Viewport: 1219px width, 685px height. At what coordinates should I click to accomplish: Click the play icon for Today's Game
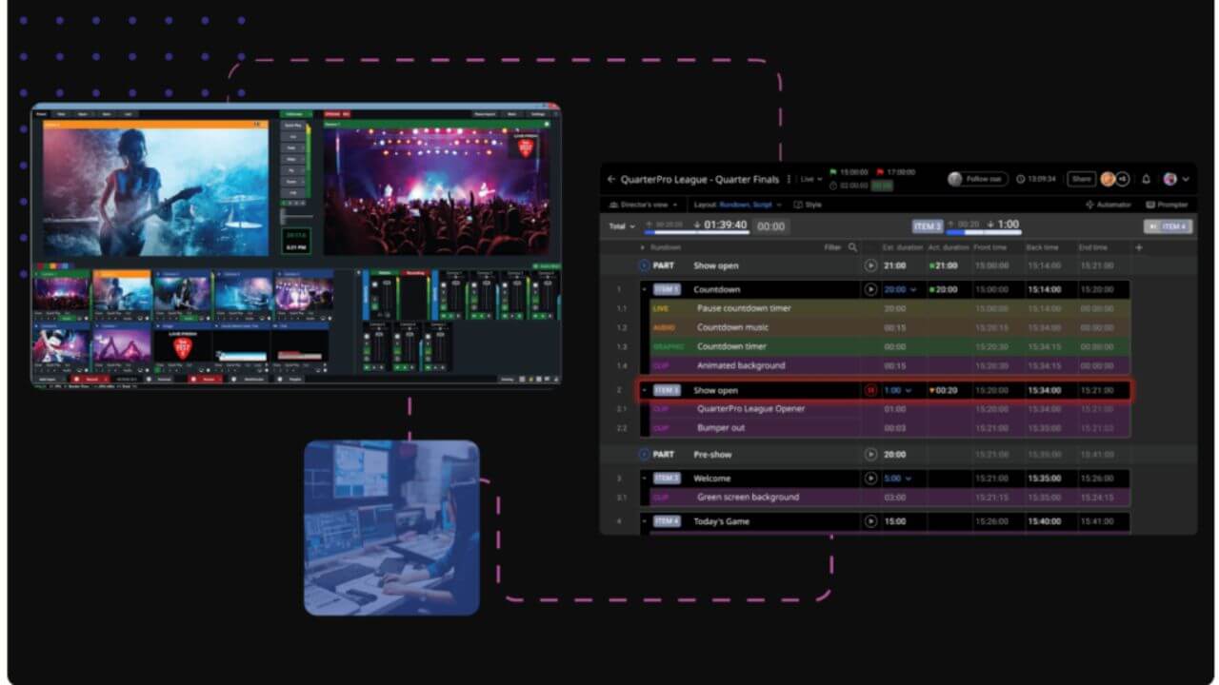tap(870, 521)
